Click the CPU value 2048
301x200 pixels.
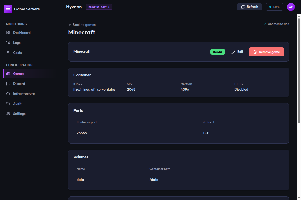coord(131,89)
